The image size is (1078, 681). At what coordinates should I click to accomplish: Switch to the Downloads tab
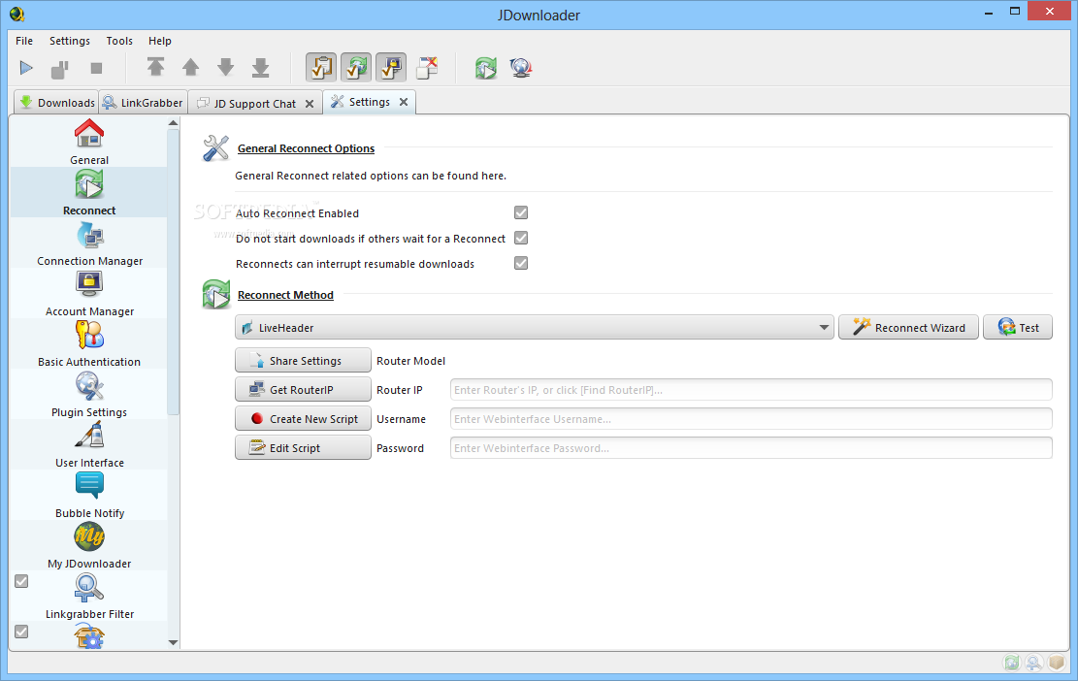coord(56,103)
